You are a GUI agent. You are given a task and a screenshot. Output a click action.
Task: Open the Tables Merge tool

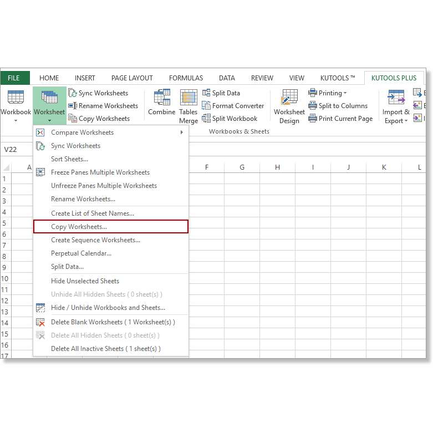[x=189, y=106]
